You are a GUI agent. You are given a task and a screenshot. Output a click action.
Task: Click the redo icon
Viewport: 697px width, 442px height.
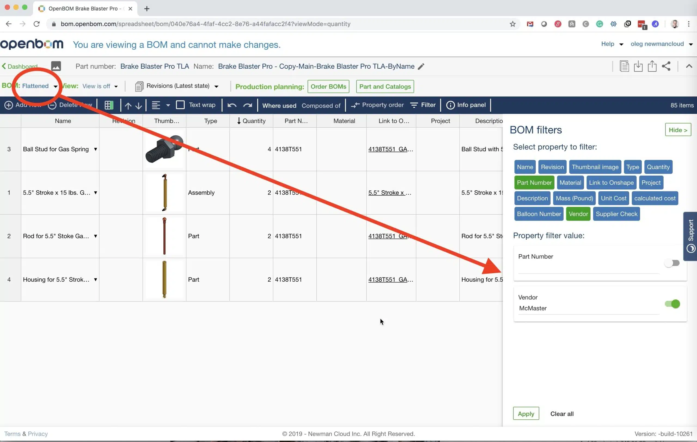247,105
